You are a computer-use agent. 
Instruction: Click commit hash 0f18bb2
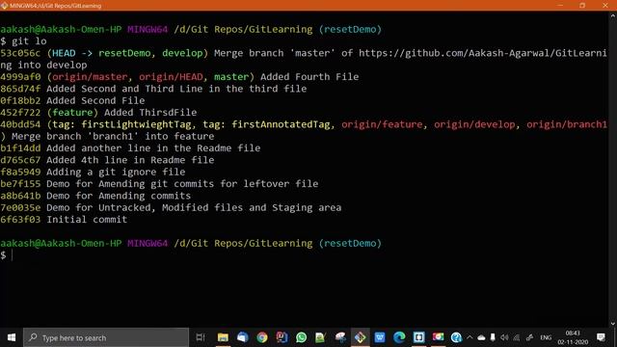20,100
